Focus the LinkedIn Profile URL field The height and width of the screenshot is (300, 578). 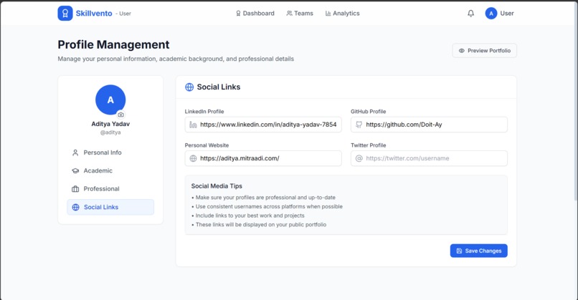pos(263,125)
